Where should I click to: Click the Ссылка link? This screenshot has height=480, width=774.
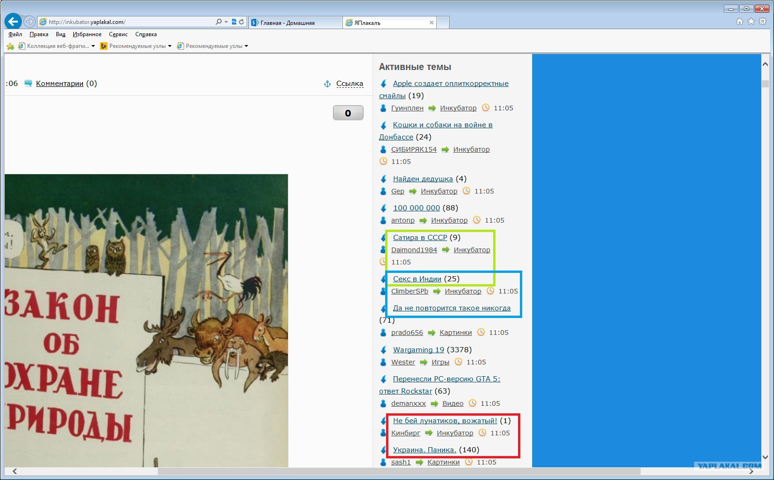pyautogui.click(x=349, y=84)
